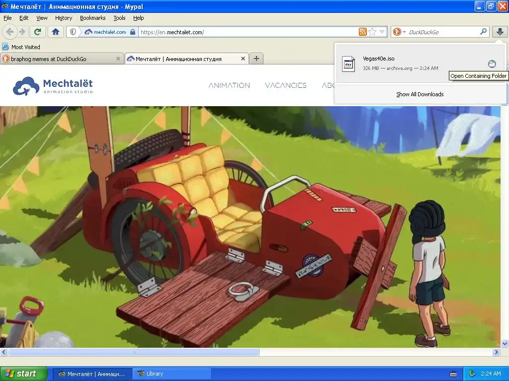The height and width of the screenshot is (381, 509).
Task: Open the Bookmarks menu
Action: 93,18
